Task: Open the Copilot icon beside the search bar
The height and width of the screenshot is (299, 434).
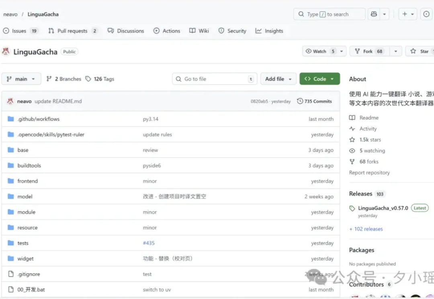Action: [x=375, y=14]
